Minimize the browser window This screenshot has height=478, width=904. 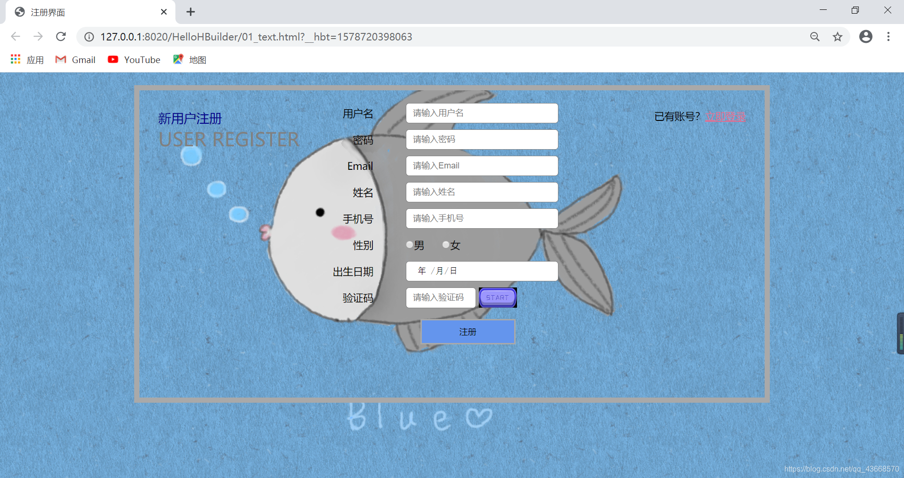coord(823,10)
